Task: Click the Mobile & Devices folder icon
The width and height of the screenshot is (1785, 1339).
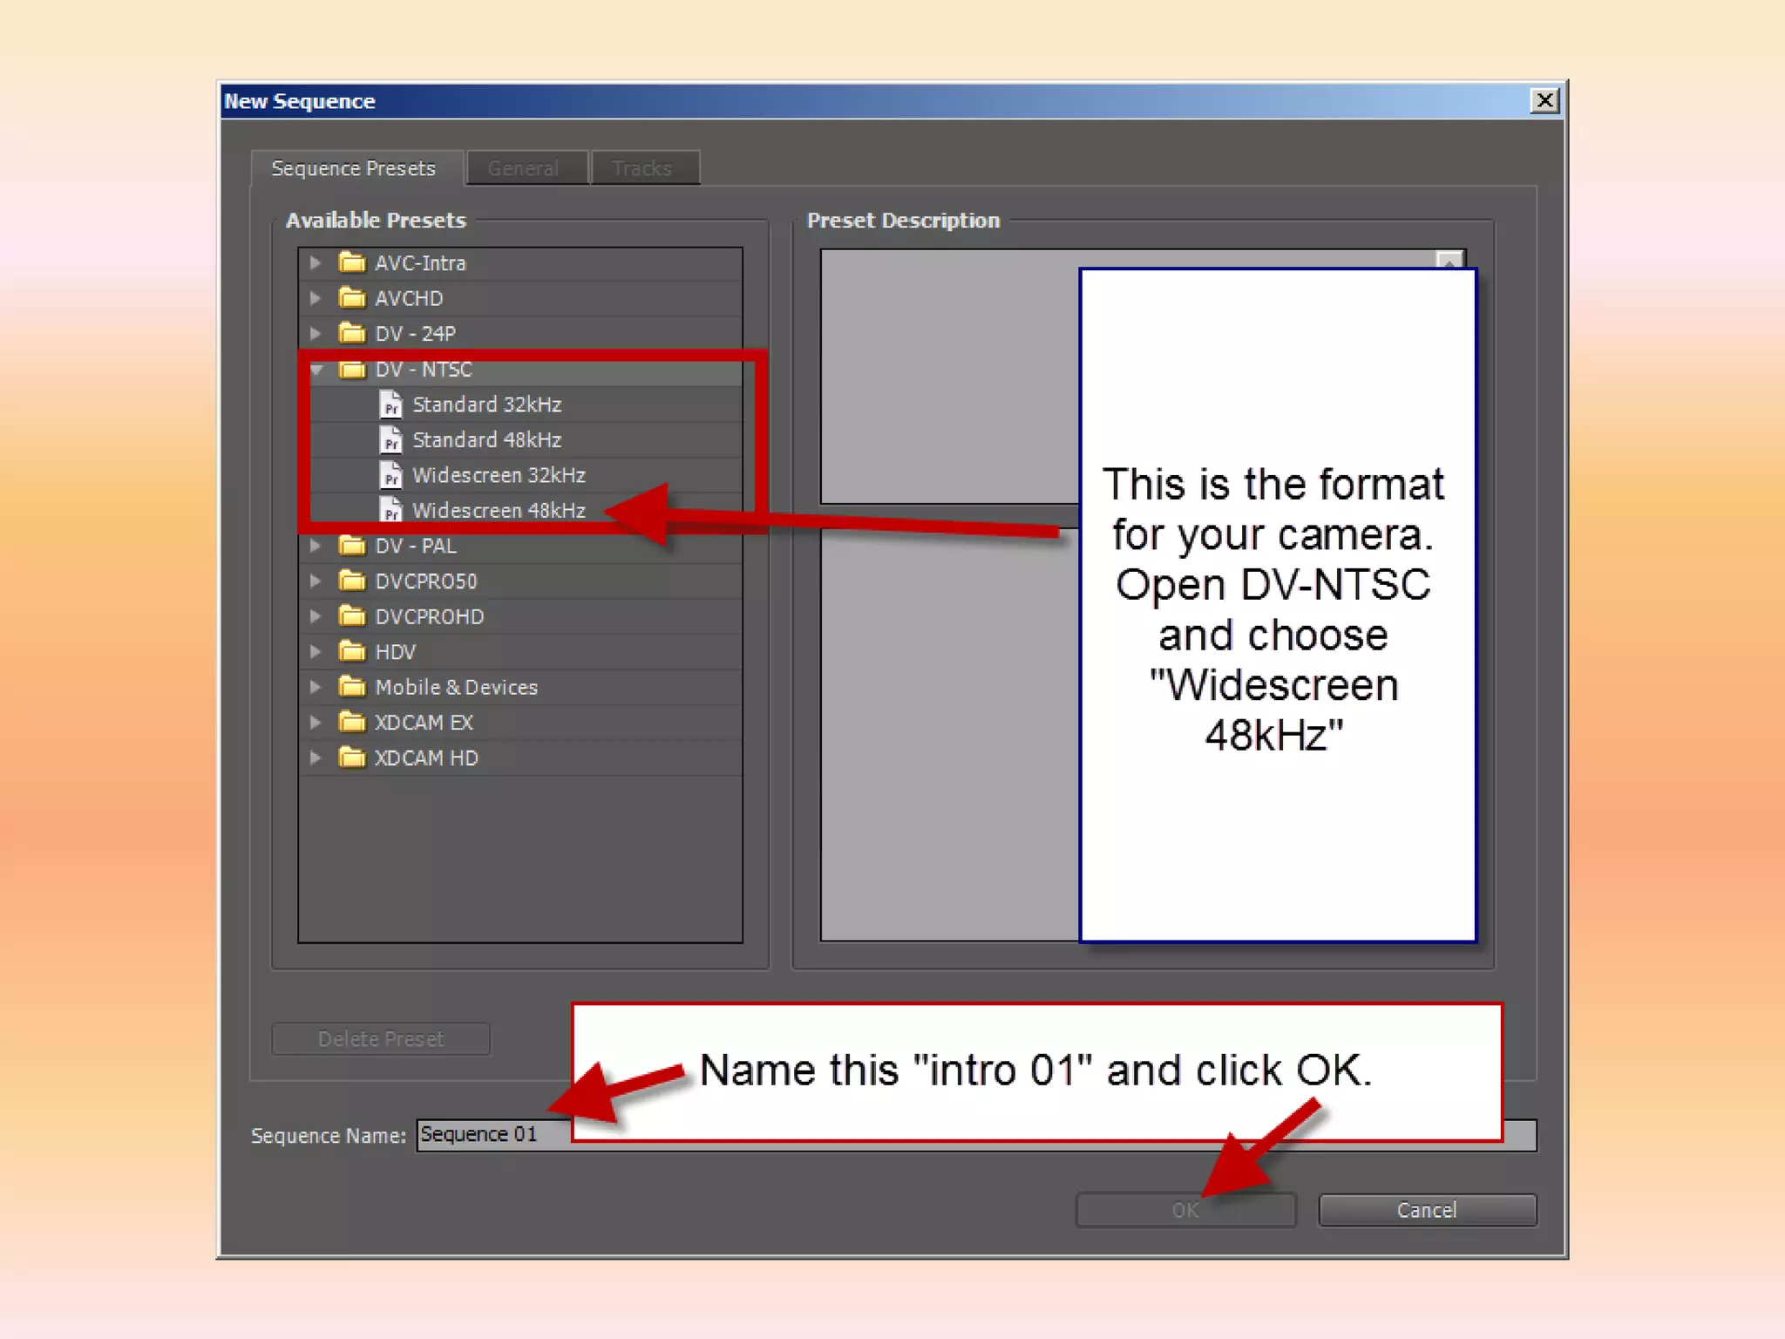Action: click(x=351, y=687)
